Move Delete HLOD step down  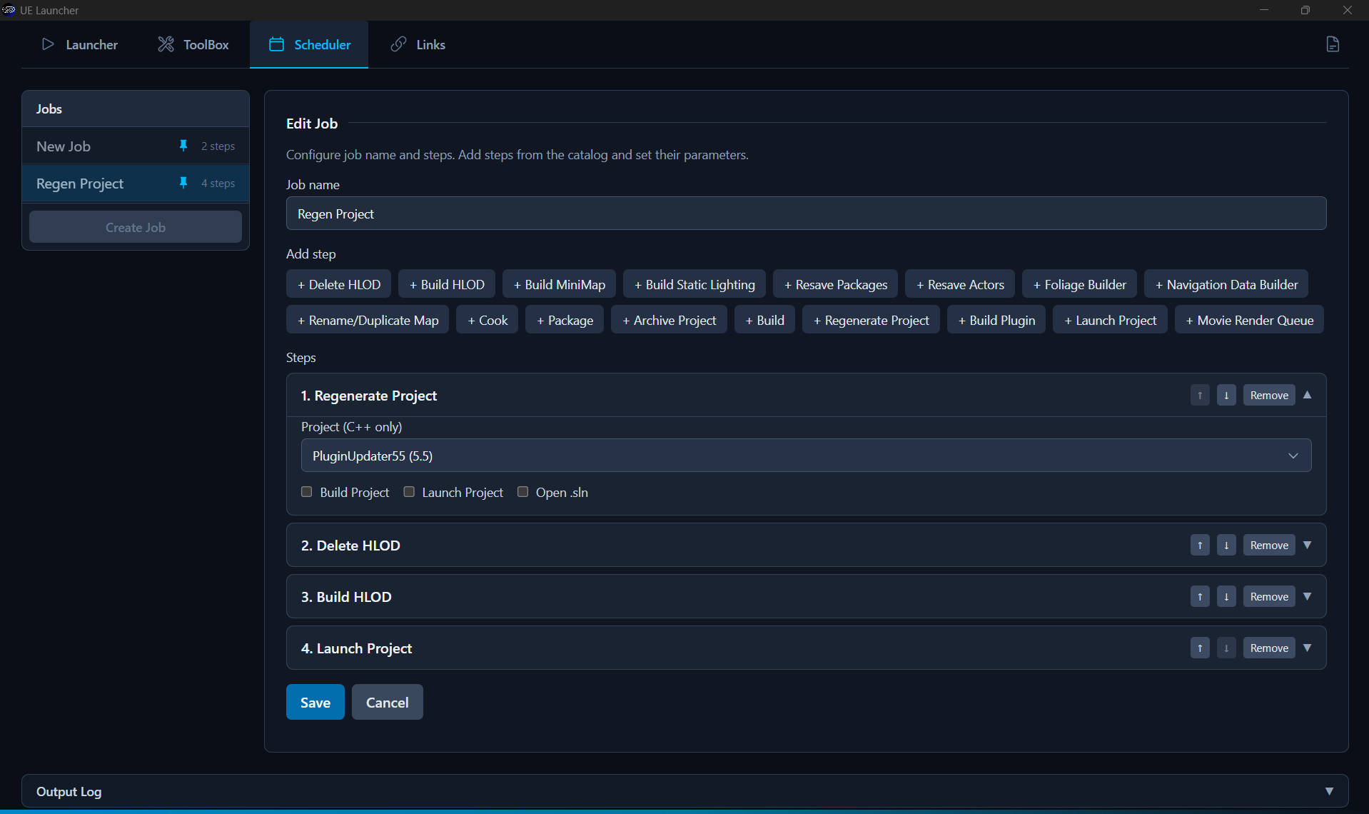coord(1226,545)
